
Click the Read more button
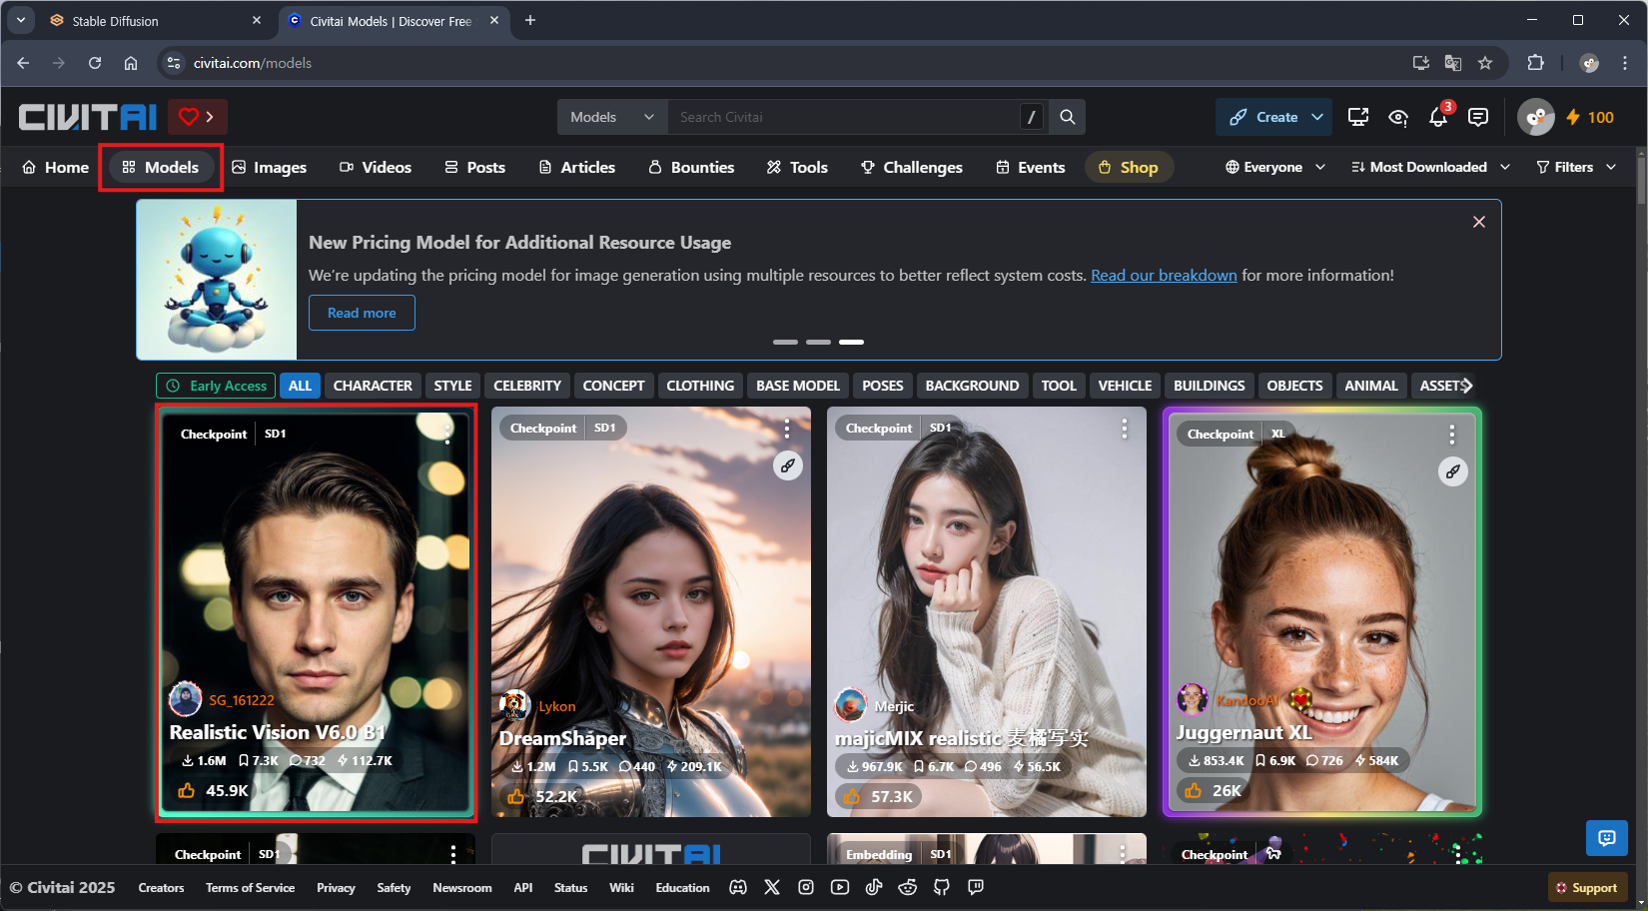click(362, 313)
